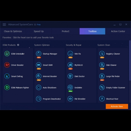The image size is (131, 131).
Task: Click the Driver Booster text label
Action: pyautogui.click(x=17, y=65)
